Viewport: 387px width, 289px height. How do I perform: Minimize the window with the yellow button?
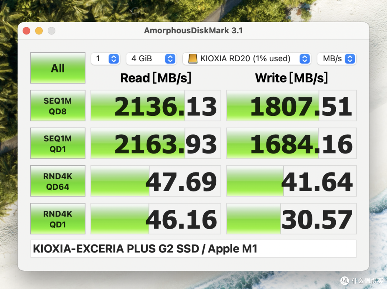pyautogui.click(x=39, y=31)
